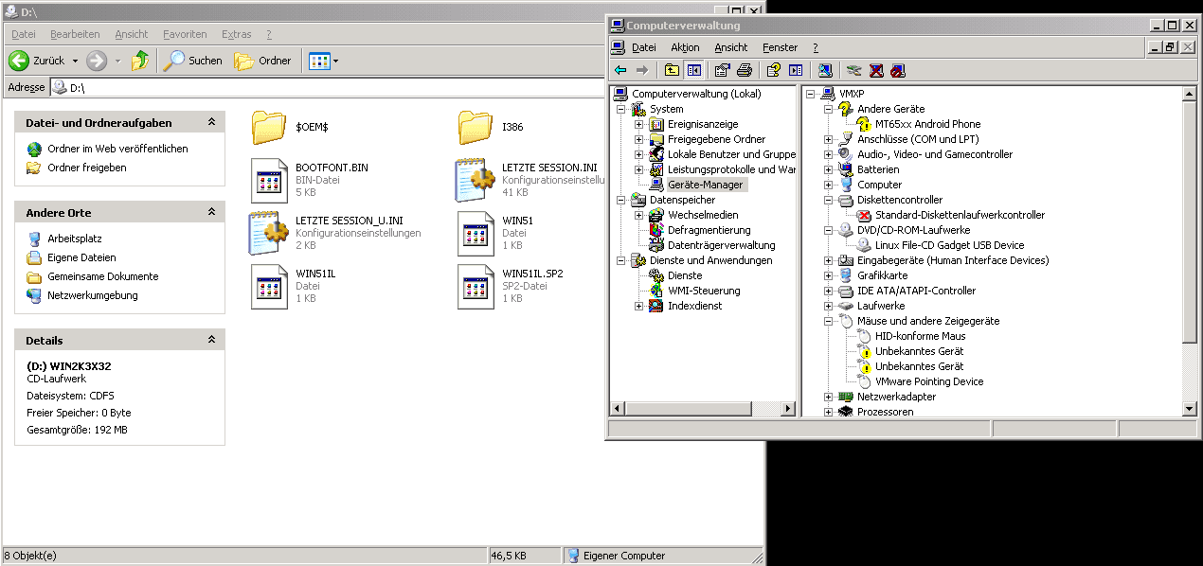Expand Indexdienst tree node
The height and width of the screenshot is (566, 1203).
coord(639,306)
